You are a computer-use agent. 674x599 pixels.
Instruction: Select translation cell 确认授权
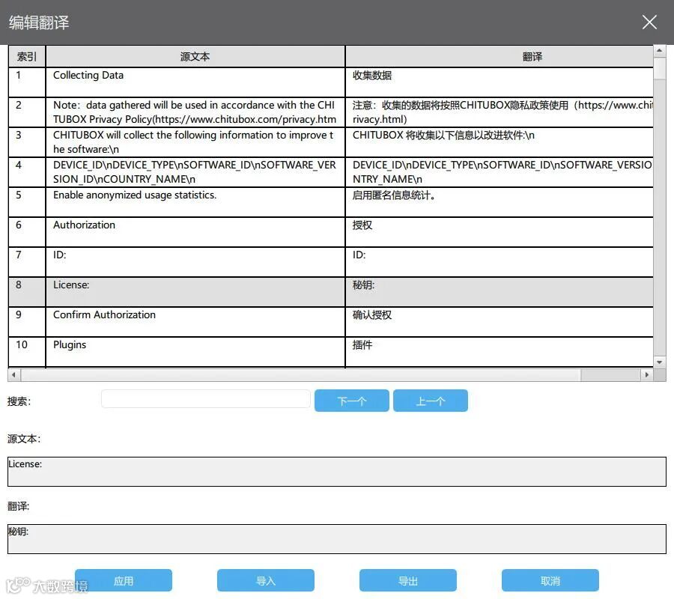pyautogui.click(x=500, y=322)
